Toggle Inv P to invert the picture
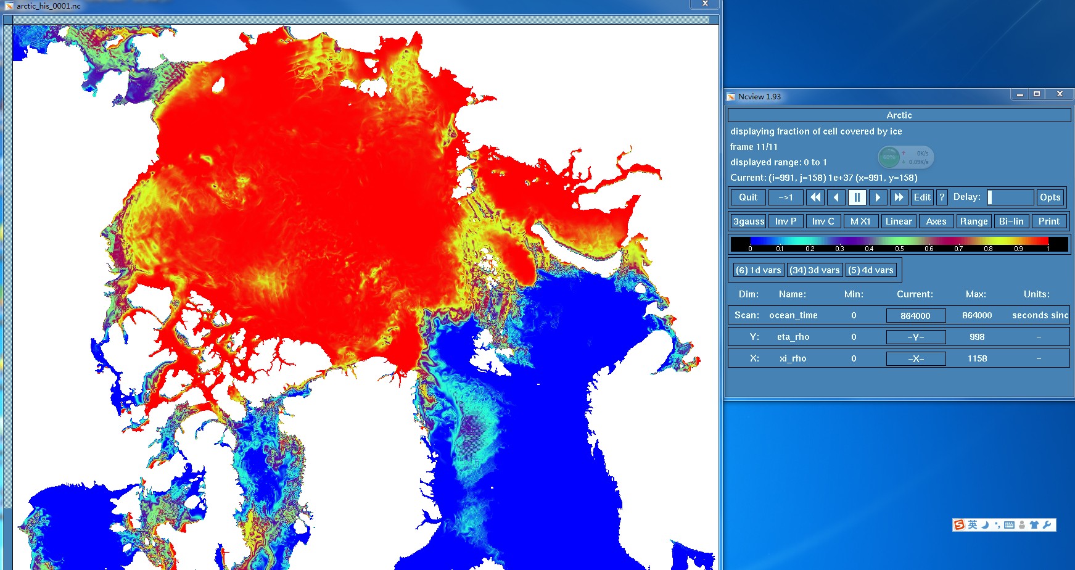Viewport: 1075px width, 570px height. [785, 221]
